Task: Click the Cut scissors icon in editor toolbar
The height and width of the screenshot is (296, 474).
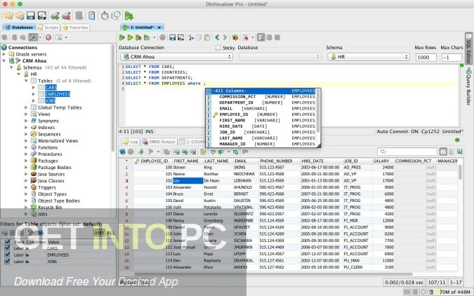Action: click(x=191, y=37)
